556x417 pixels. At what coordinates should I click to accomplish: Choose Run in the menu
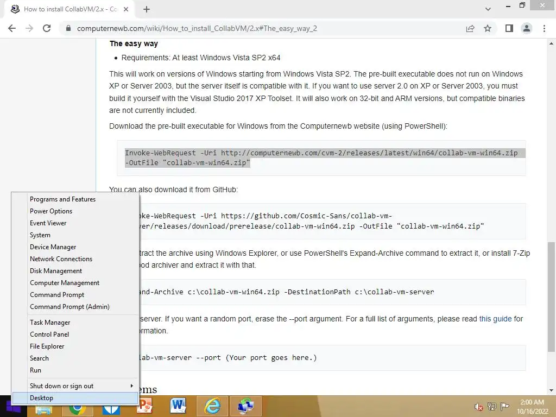pos(75,370)
